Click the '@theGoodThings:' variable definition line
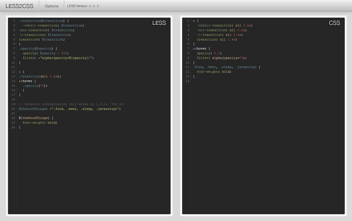This screenshot has height=221, width=352. [x=70, y=109]
